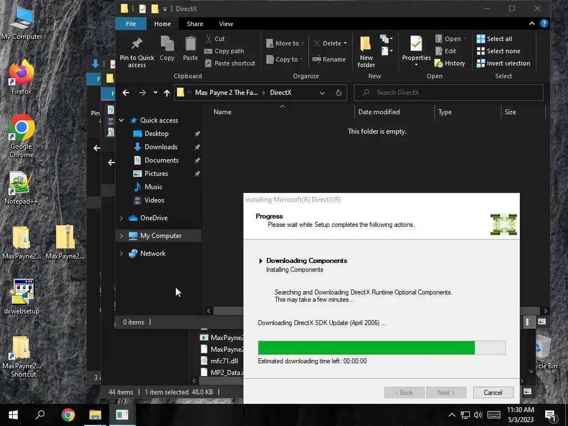The image size is (568, 426).
Task: Click the DirectX download progress bar
Action: click(382, 348)
